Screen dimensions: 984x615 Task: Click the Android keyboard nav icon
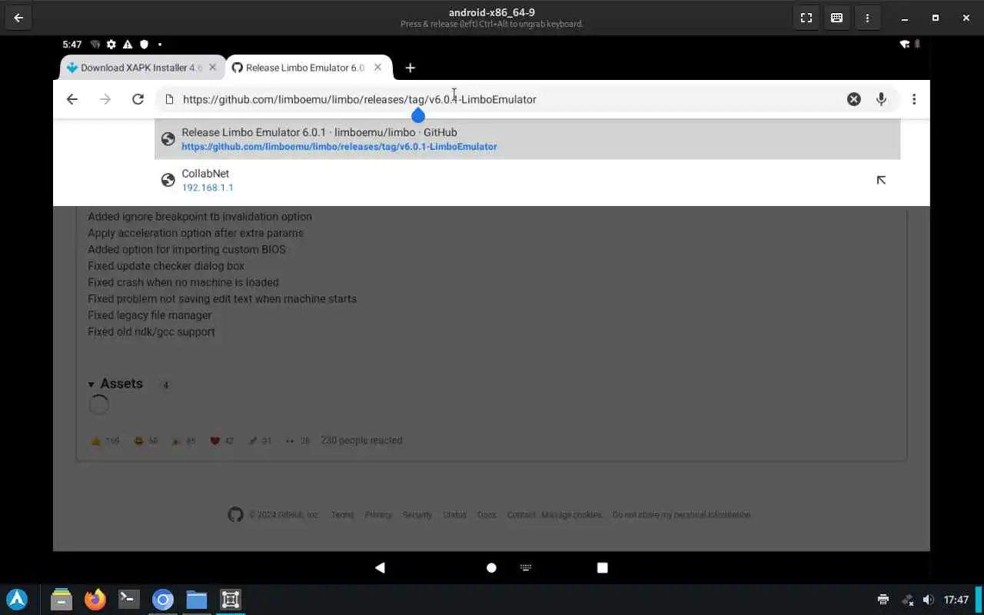[526, 567]
